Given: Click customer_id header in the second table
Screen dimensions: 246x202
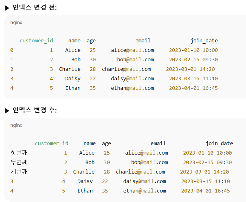Looking at the screenshot, I should [51, 143].
